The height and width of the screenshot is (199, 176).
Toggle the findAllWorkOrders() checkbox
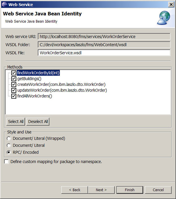click(x=14, y=96)
